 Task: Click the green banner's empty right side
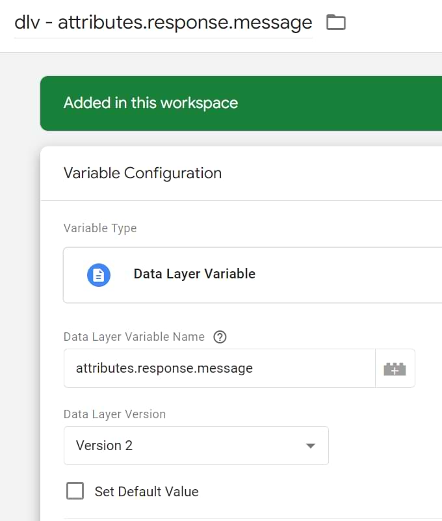364,103
